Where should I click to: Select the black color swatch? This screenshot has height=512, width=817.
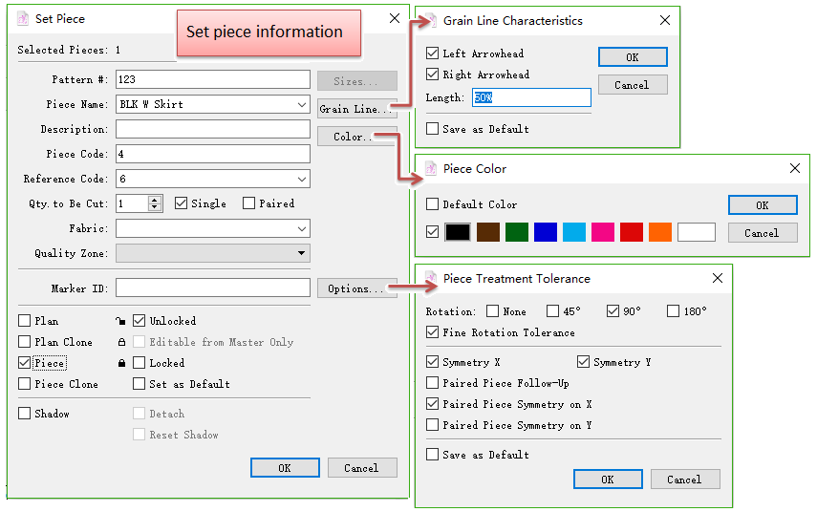coord(458,232)
